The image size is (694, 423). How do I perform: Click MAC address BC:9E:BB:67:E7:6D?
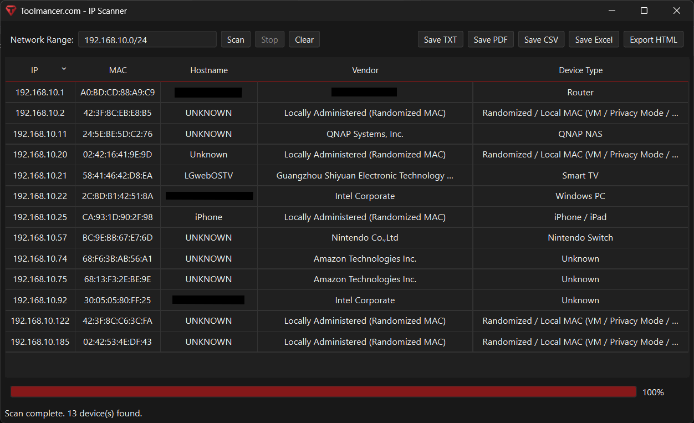coord(118,238)
